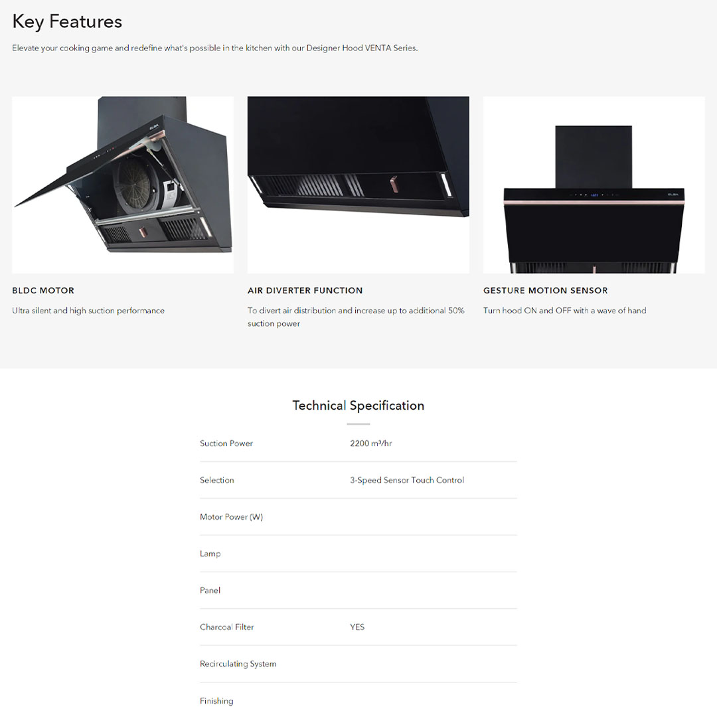Image resolution: width=717 pixels, height=717 pixels.
Task: Select the Finishing specification row
Action: point(358,700)
